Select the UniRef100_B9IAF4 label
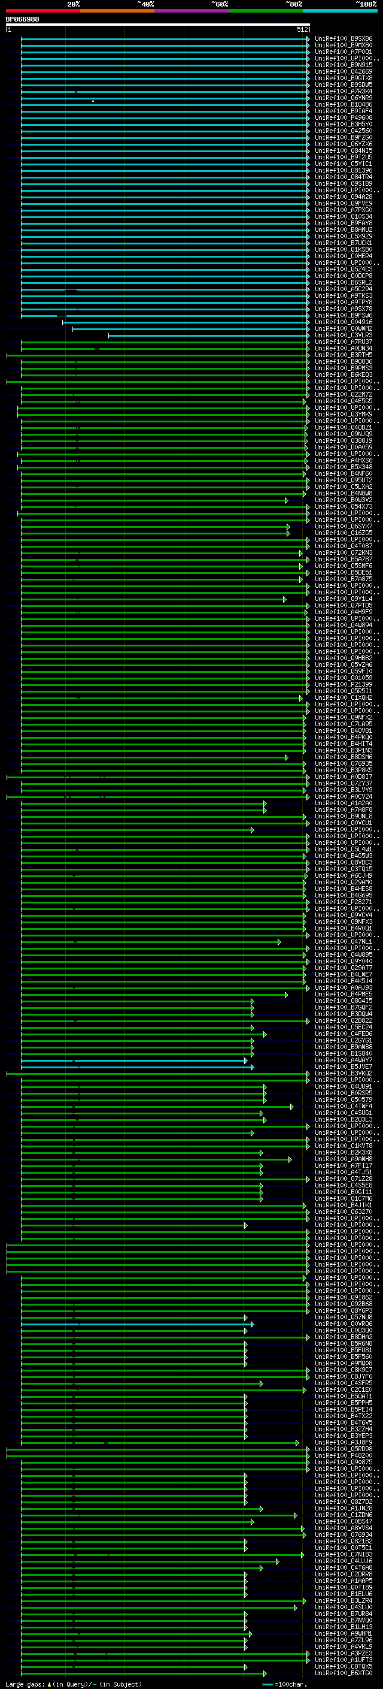Screen dimensions: 383x1689 [344, 111]
